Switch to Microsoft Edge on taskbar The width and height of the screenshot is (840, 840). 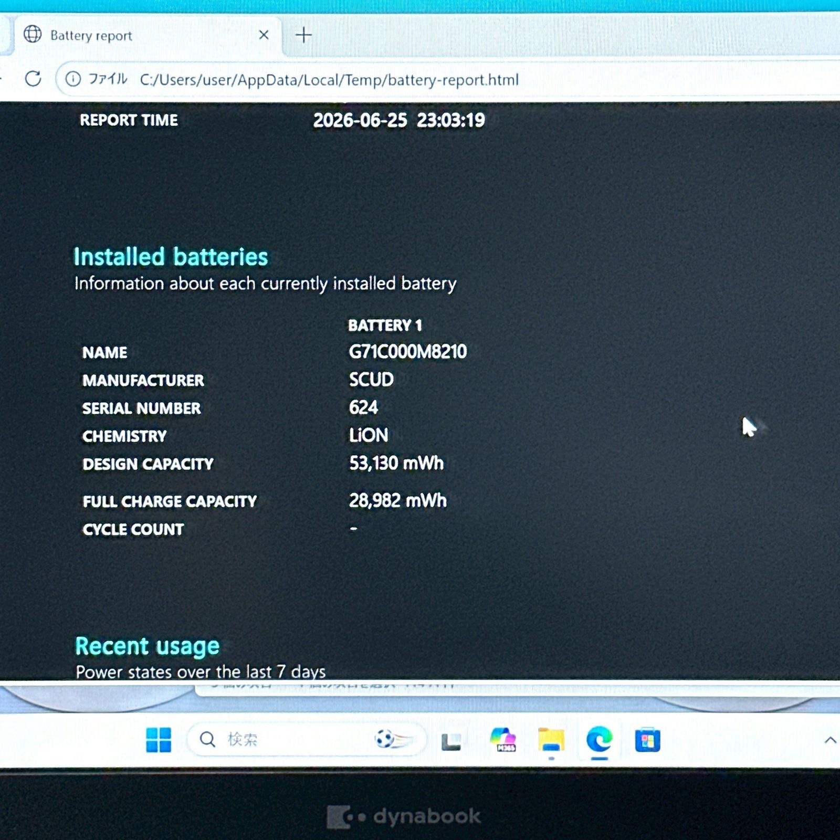[x=599, y=740]
